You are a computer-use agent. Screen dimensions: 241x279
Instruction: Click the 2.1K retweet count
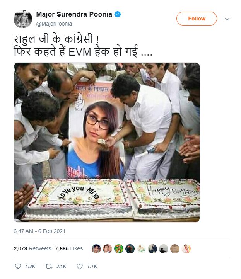(x=61, y=267)
